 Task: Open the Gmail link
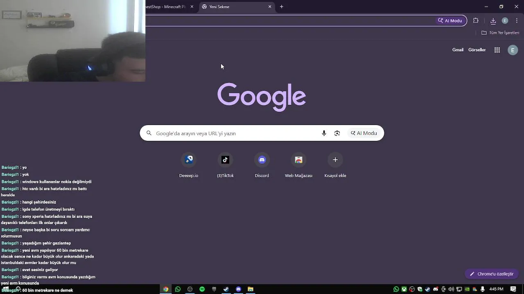[458, 50]
